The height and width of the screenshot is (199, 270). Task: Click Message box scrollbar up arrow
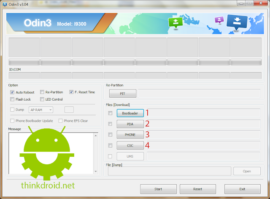pos(96,136)
